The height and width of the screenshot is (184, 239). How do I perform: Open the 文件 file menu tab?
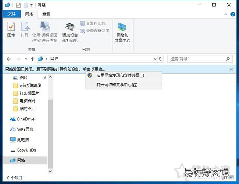coord(12,14)
